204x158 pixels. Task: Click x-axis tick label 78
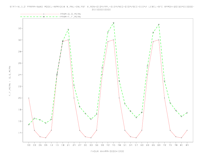tap(176, 145)
